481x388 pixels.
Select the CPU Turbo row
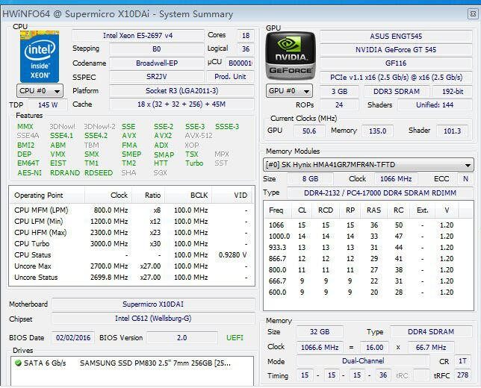131,244
